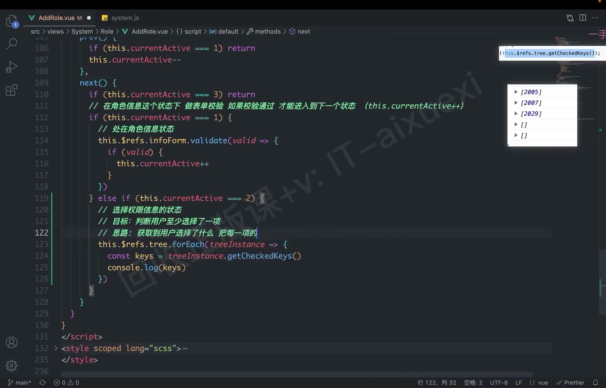Click 'Role' breadcrumb segment
This screenshot has height=388, width=606.
tap(107, 32)
